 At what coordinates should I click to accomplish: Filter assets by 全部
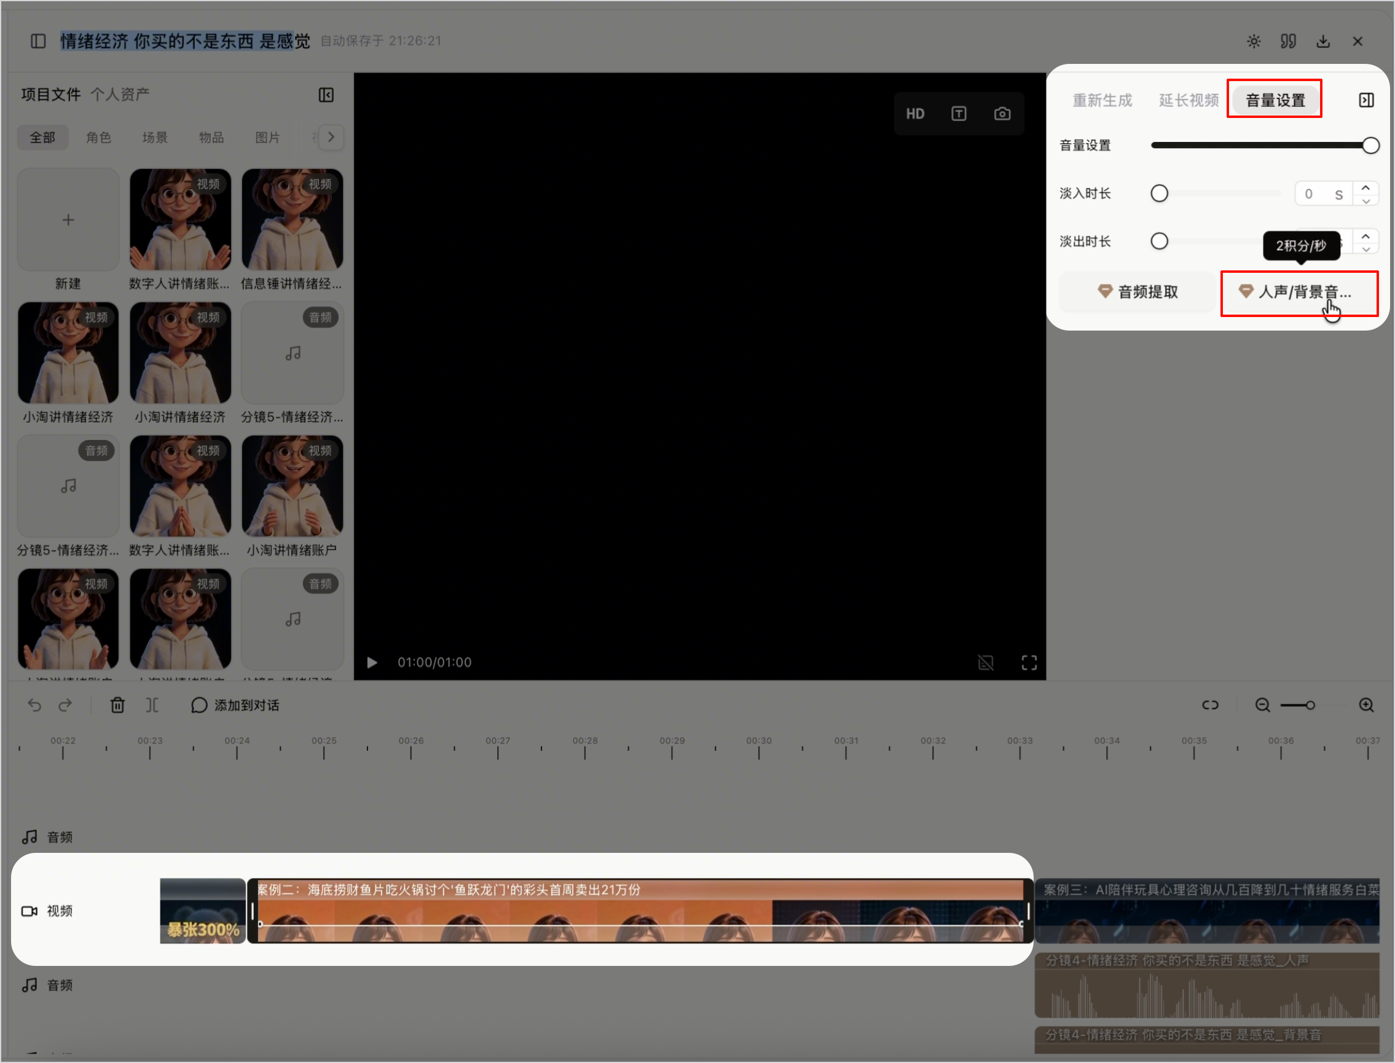click(42, 138)
